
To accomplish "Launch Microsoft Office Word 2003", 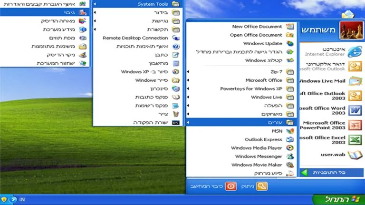I will 331,110.
